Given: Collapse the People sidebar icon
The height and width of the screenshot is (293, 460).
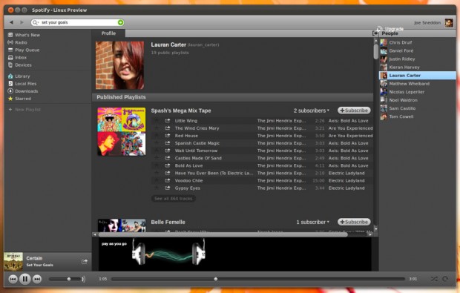Looking at the screenshot, I should [375, 33].
